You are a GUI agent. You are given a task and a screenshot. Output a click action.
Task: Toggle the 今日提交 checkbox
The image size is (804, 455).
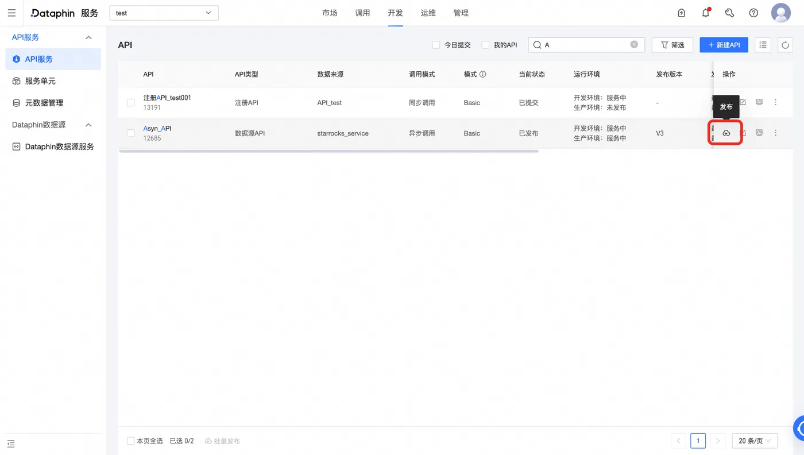[436, 45]
